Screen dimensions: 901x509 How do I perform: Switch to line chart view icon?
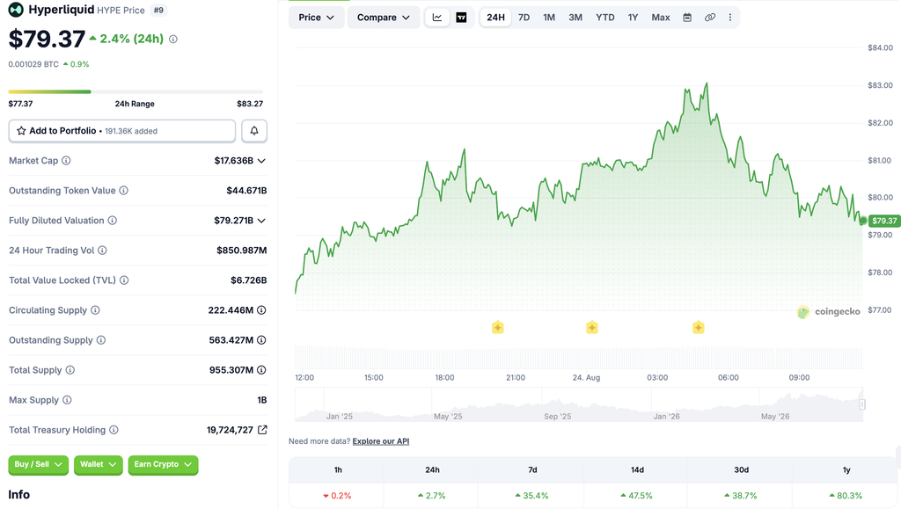(437, 18)
